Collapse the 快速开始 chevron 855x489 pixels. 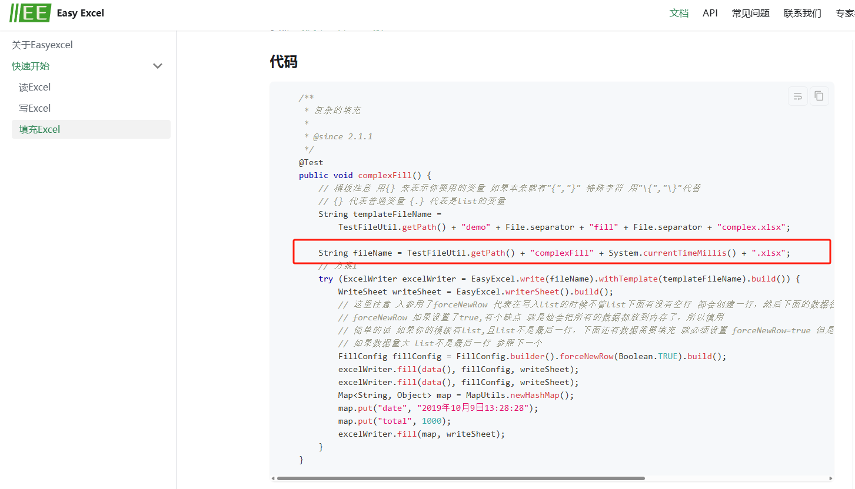(x=158, y=66)
